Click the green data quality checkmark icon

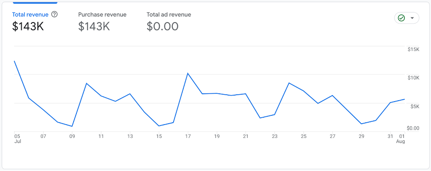pyautogui.click(x=402, y=18)
